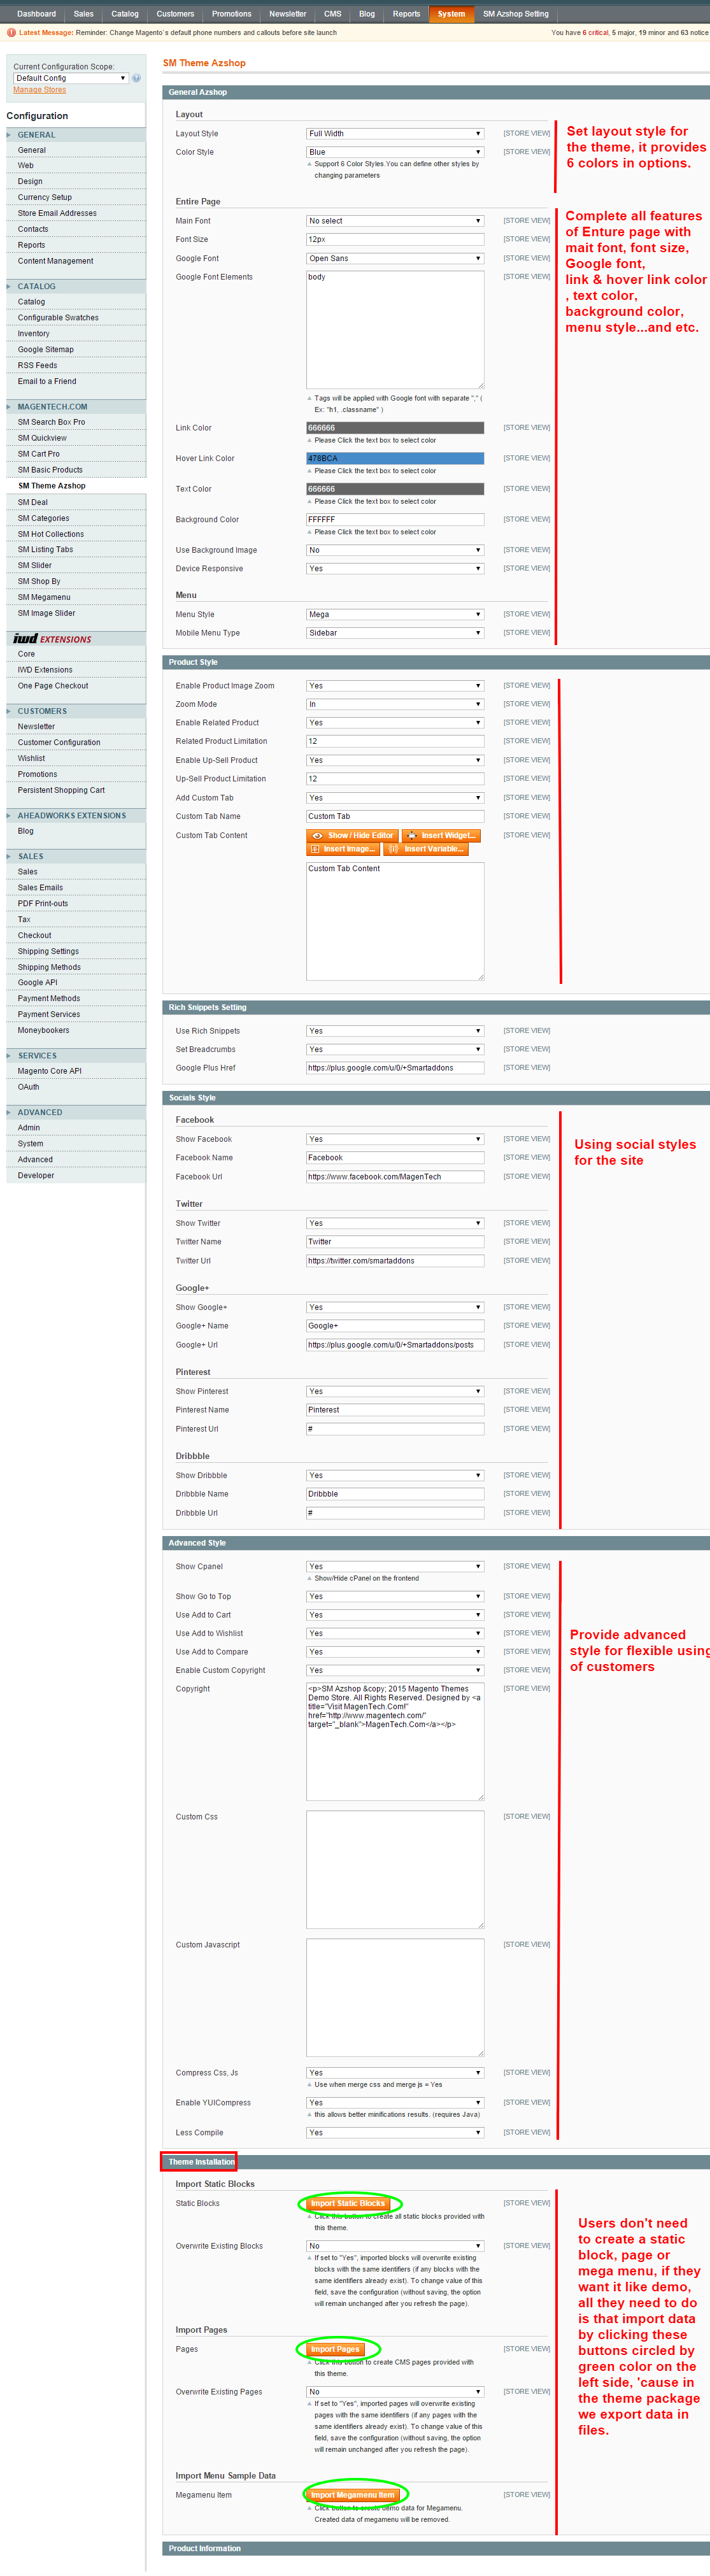Image resolution: width=710 pixels, height=2576 pixels.
Task: Open One Page Checkout sidebar item
Action: tap(53, 686)
